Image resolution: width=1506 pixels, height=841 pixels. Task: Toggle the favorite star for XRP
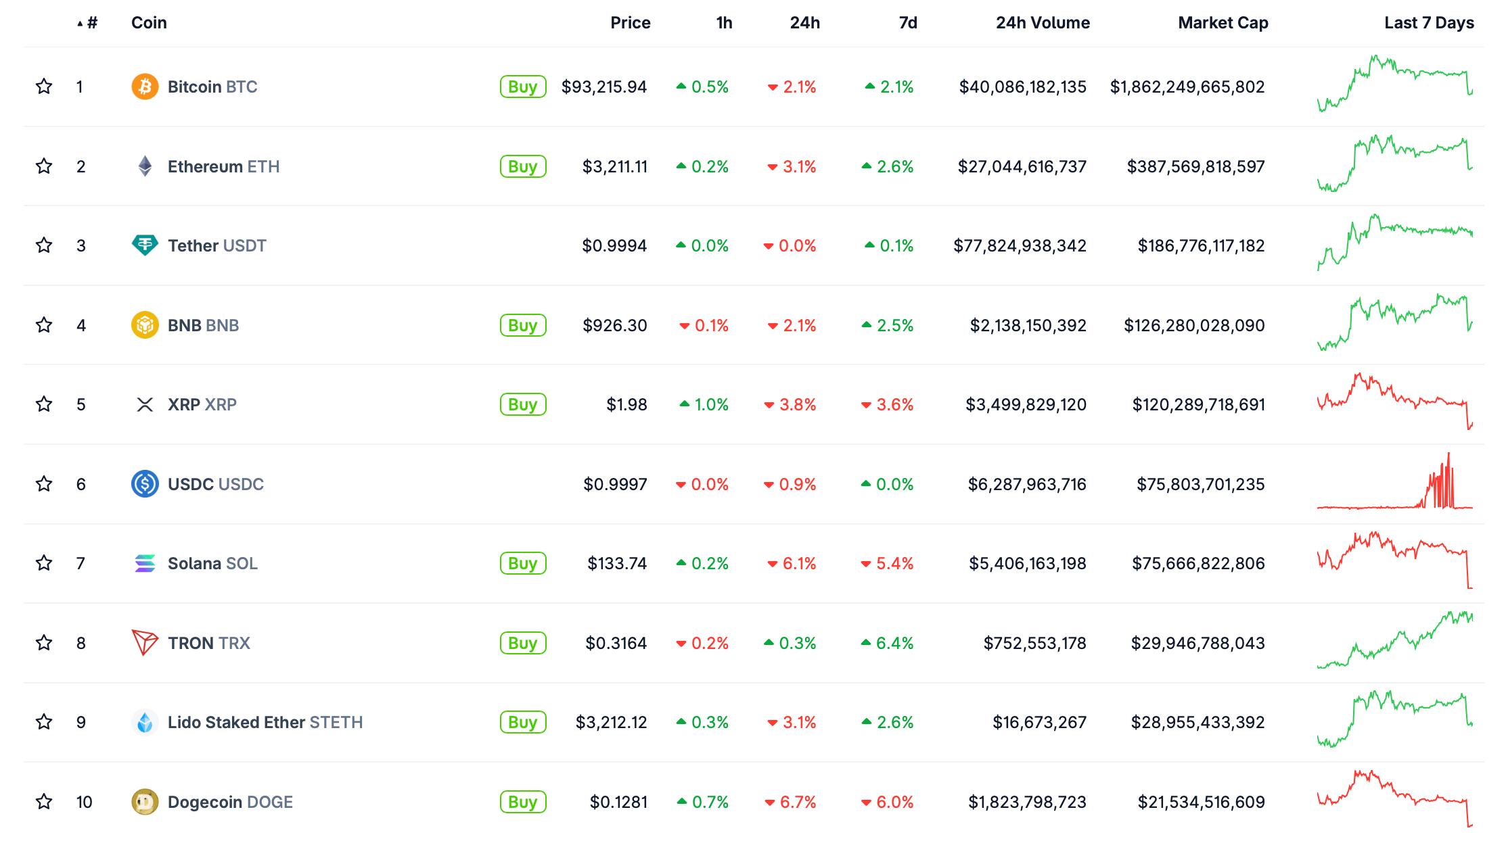44,404
